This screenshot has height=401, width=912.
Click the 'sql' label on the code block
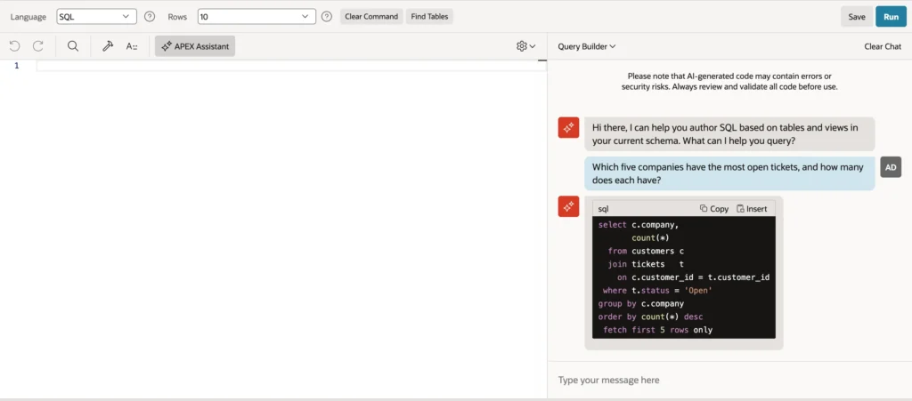604,209
